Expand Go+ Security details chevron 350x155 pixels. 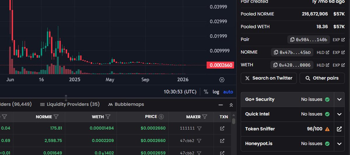(339, 99)
